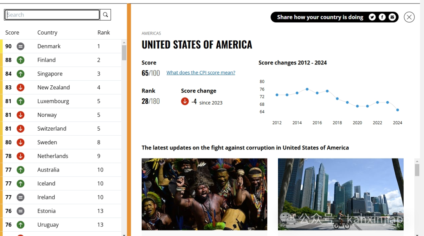The width and height of the screenshot is (424, 236).
Task: Select Singapore in the country list
Action: (50, 74)
